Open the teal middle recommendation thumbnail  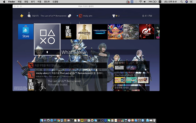click(131, 80)
